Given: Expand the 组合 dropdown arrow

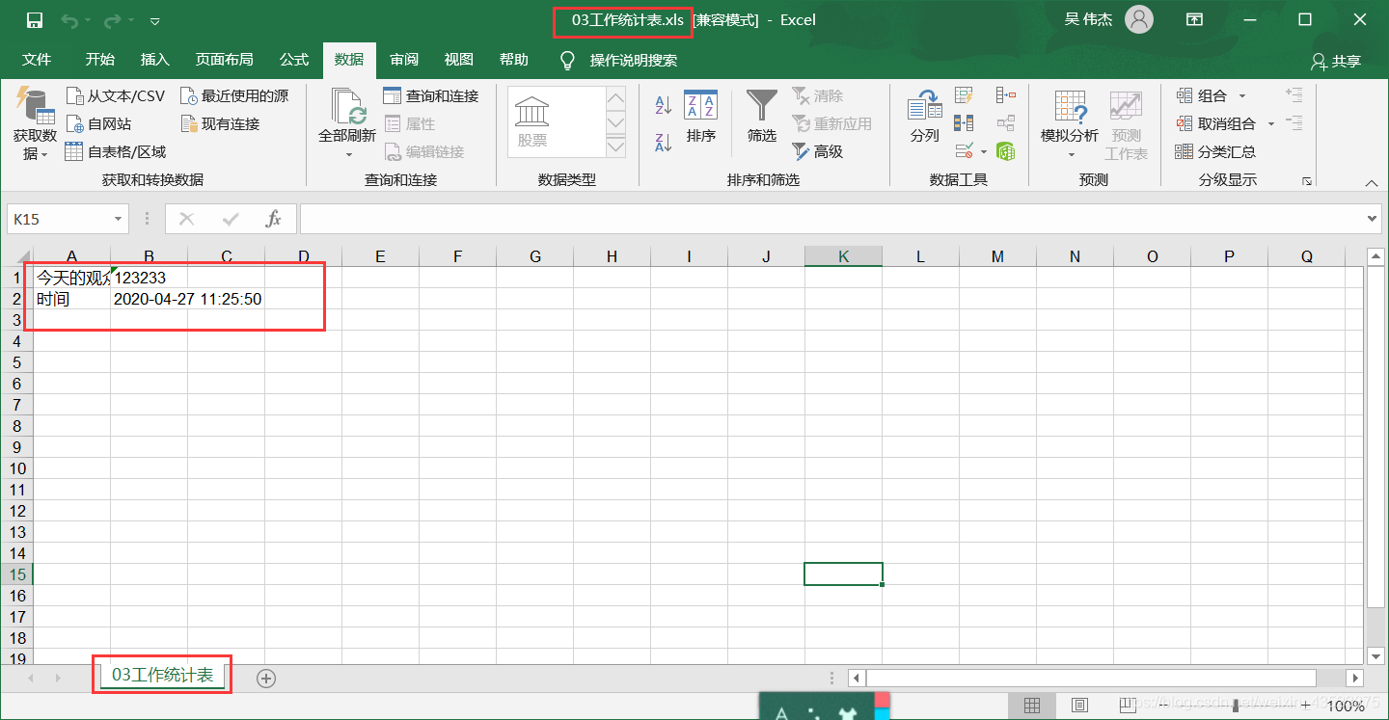Looking at the screenshot, I should (x=1242, y=95).
